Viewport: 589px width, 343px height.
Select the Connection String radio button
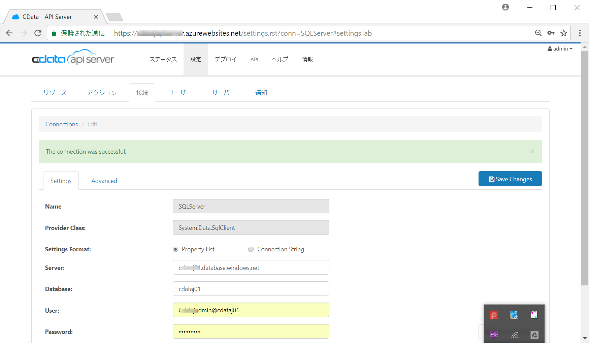point(251,249)
